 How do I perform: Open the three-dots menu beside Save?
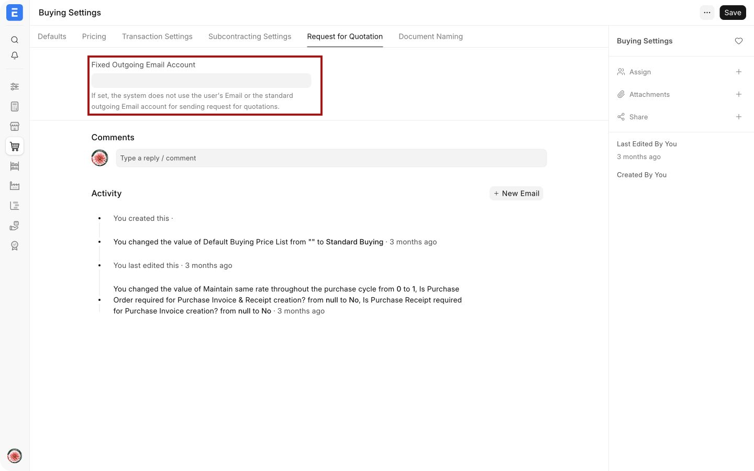point(707,13)
